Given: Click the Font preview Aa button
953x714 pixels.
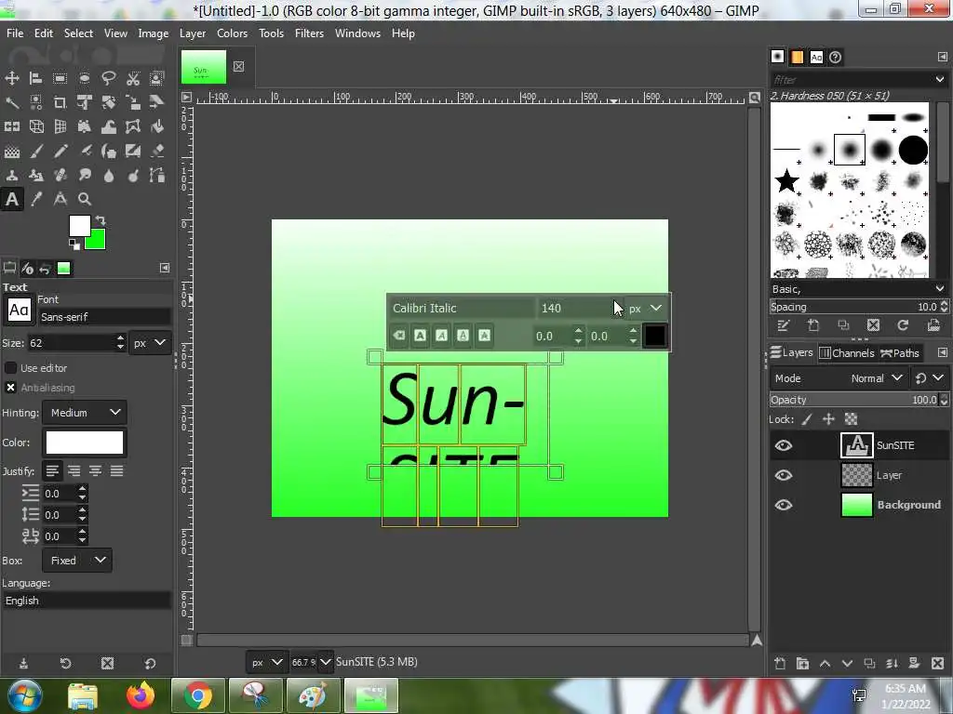Looking at the screenshot, I should (19, 311).
